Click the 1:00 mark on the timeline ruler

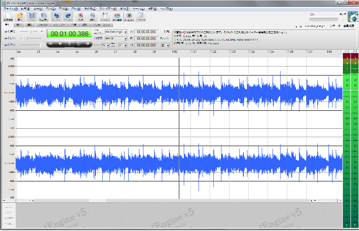click(175, 52)
